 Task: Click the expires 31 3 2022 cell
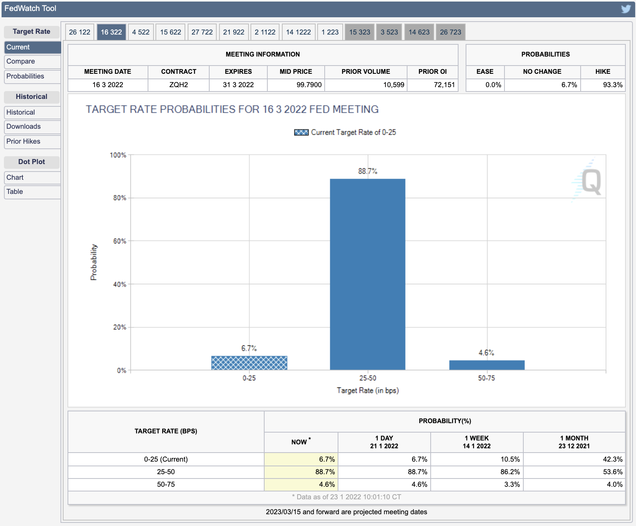click(x=238, y=85)
